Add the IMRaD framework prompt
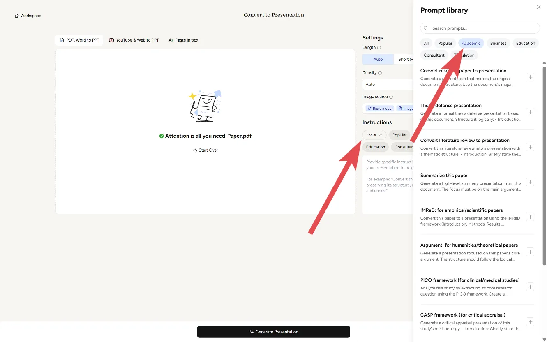This screenshot has width=547, height=342. [x=530, y=217]
